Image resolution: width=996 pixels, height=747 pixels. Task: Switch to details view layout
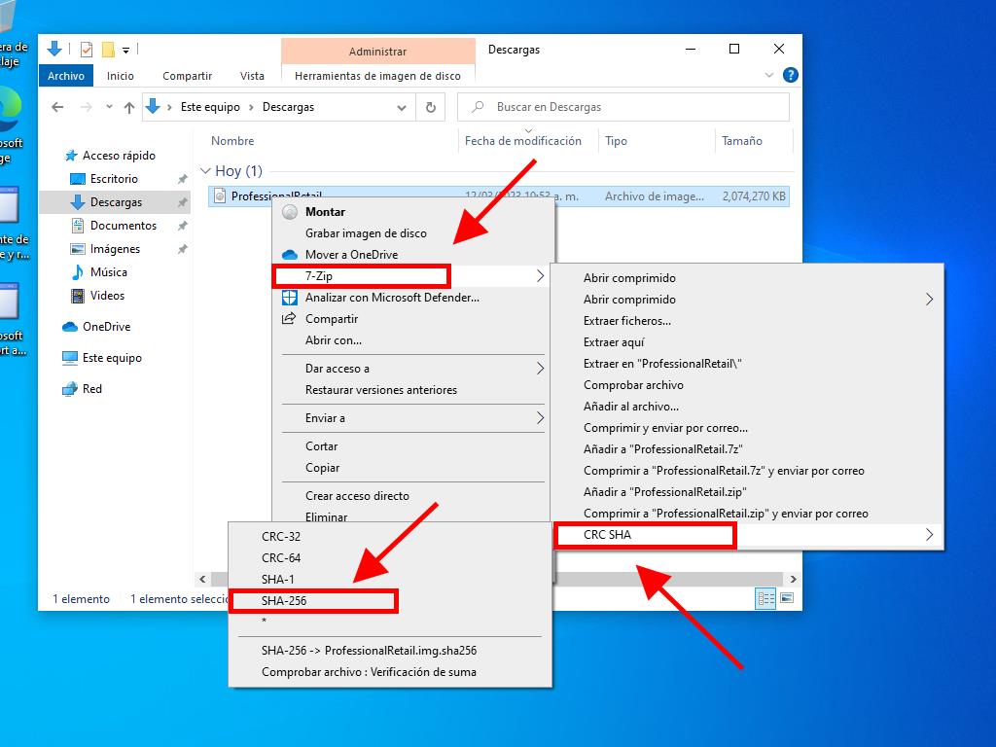click(x=765, y=599)
